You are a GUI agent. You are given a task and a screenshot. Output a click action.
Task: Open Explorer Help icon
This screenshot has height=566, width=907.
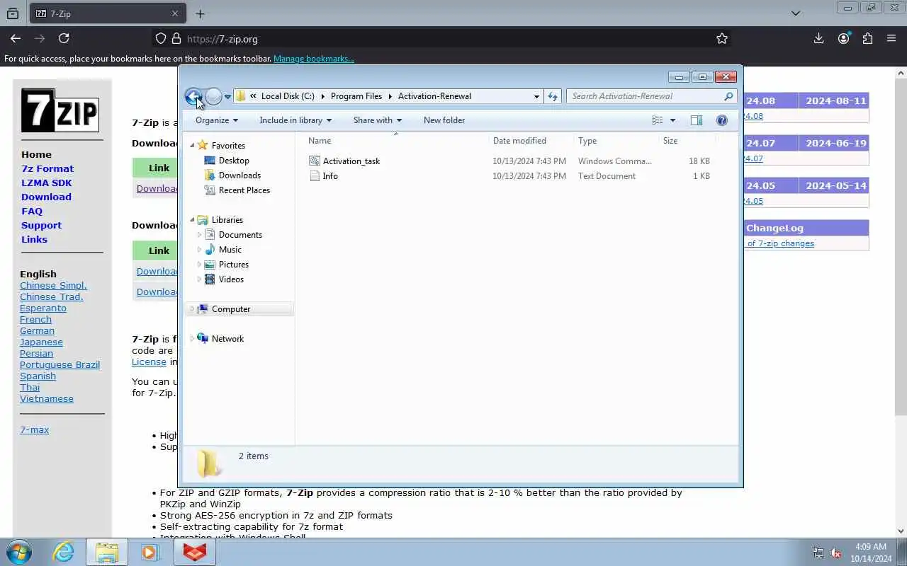click(721, 120)
